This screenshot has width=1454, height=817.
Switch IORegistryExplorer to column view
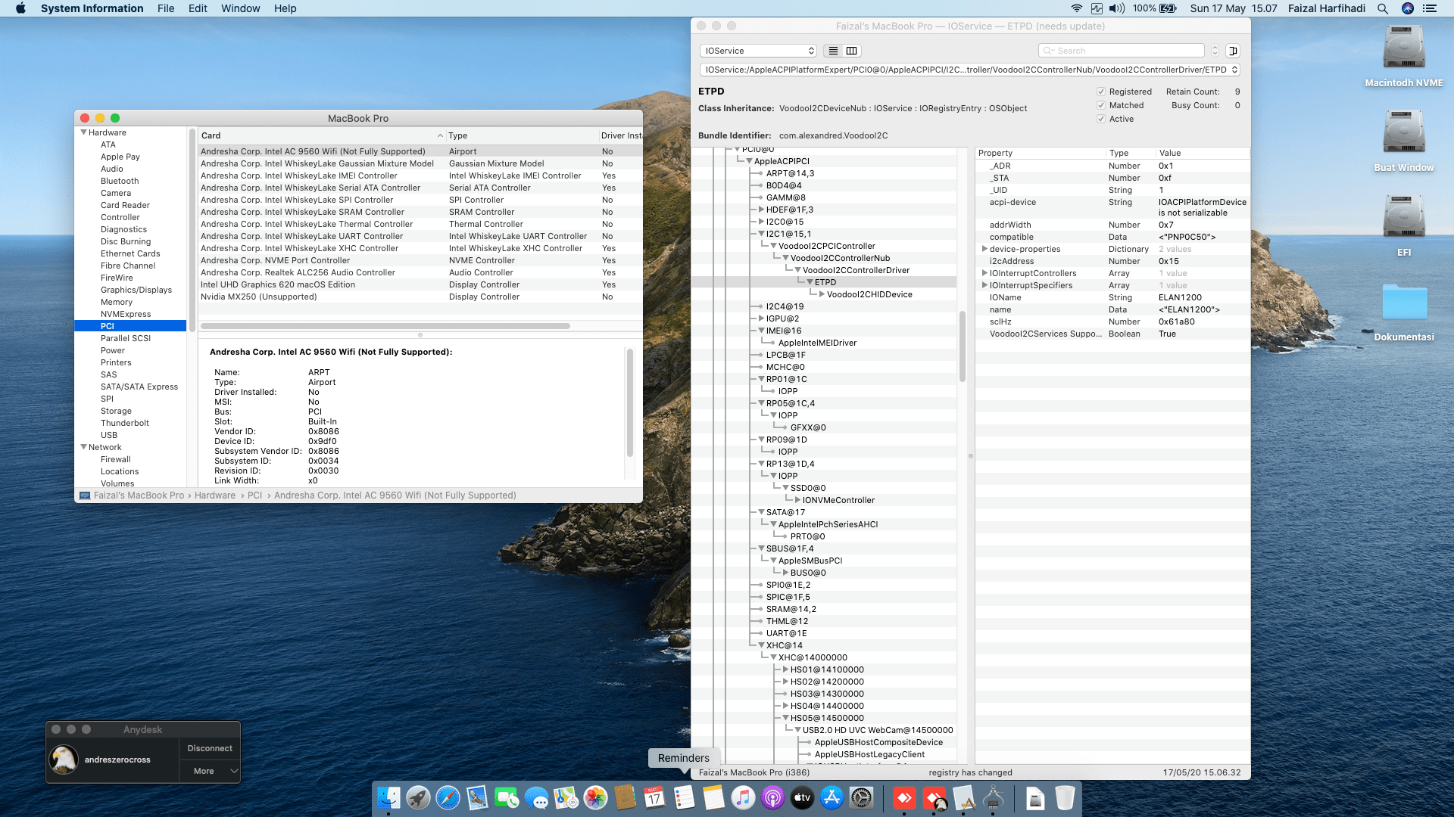point(851,51)
